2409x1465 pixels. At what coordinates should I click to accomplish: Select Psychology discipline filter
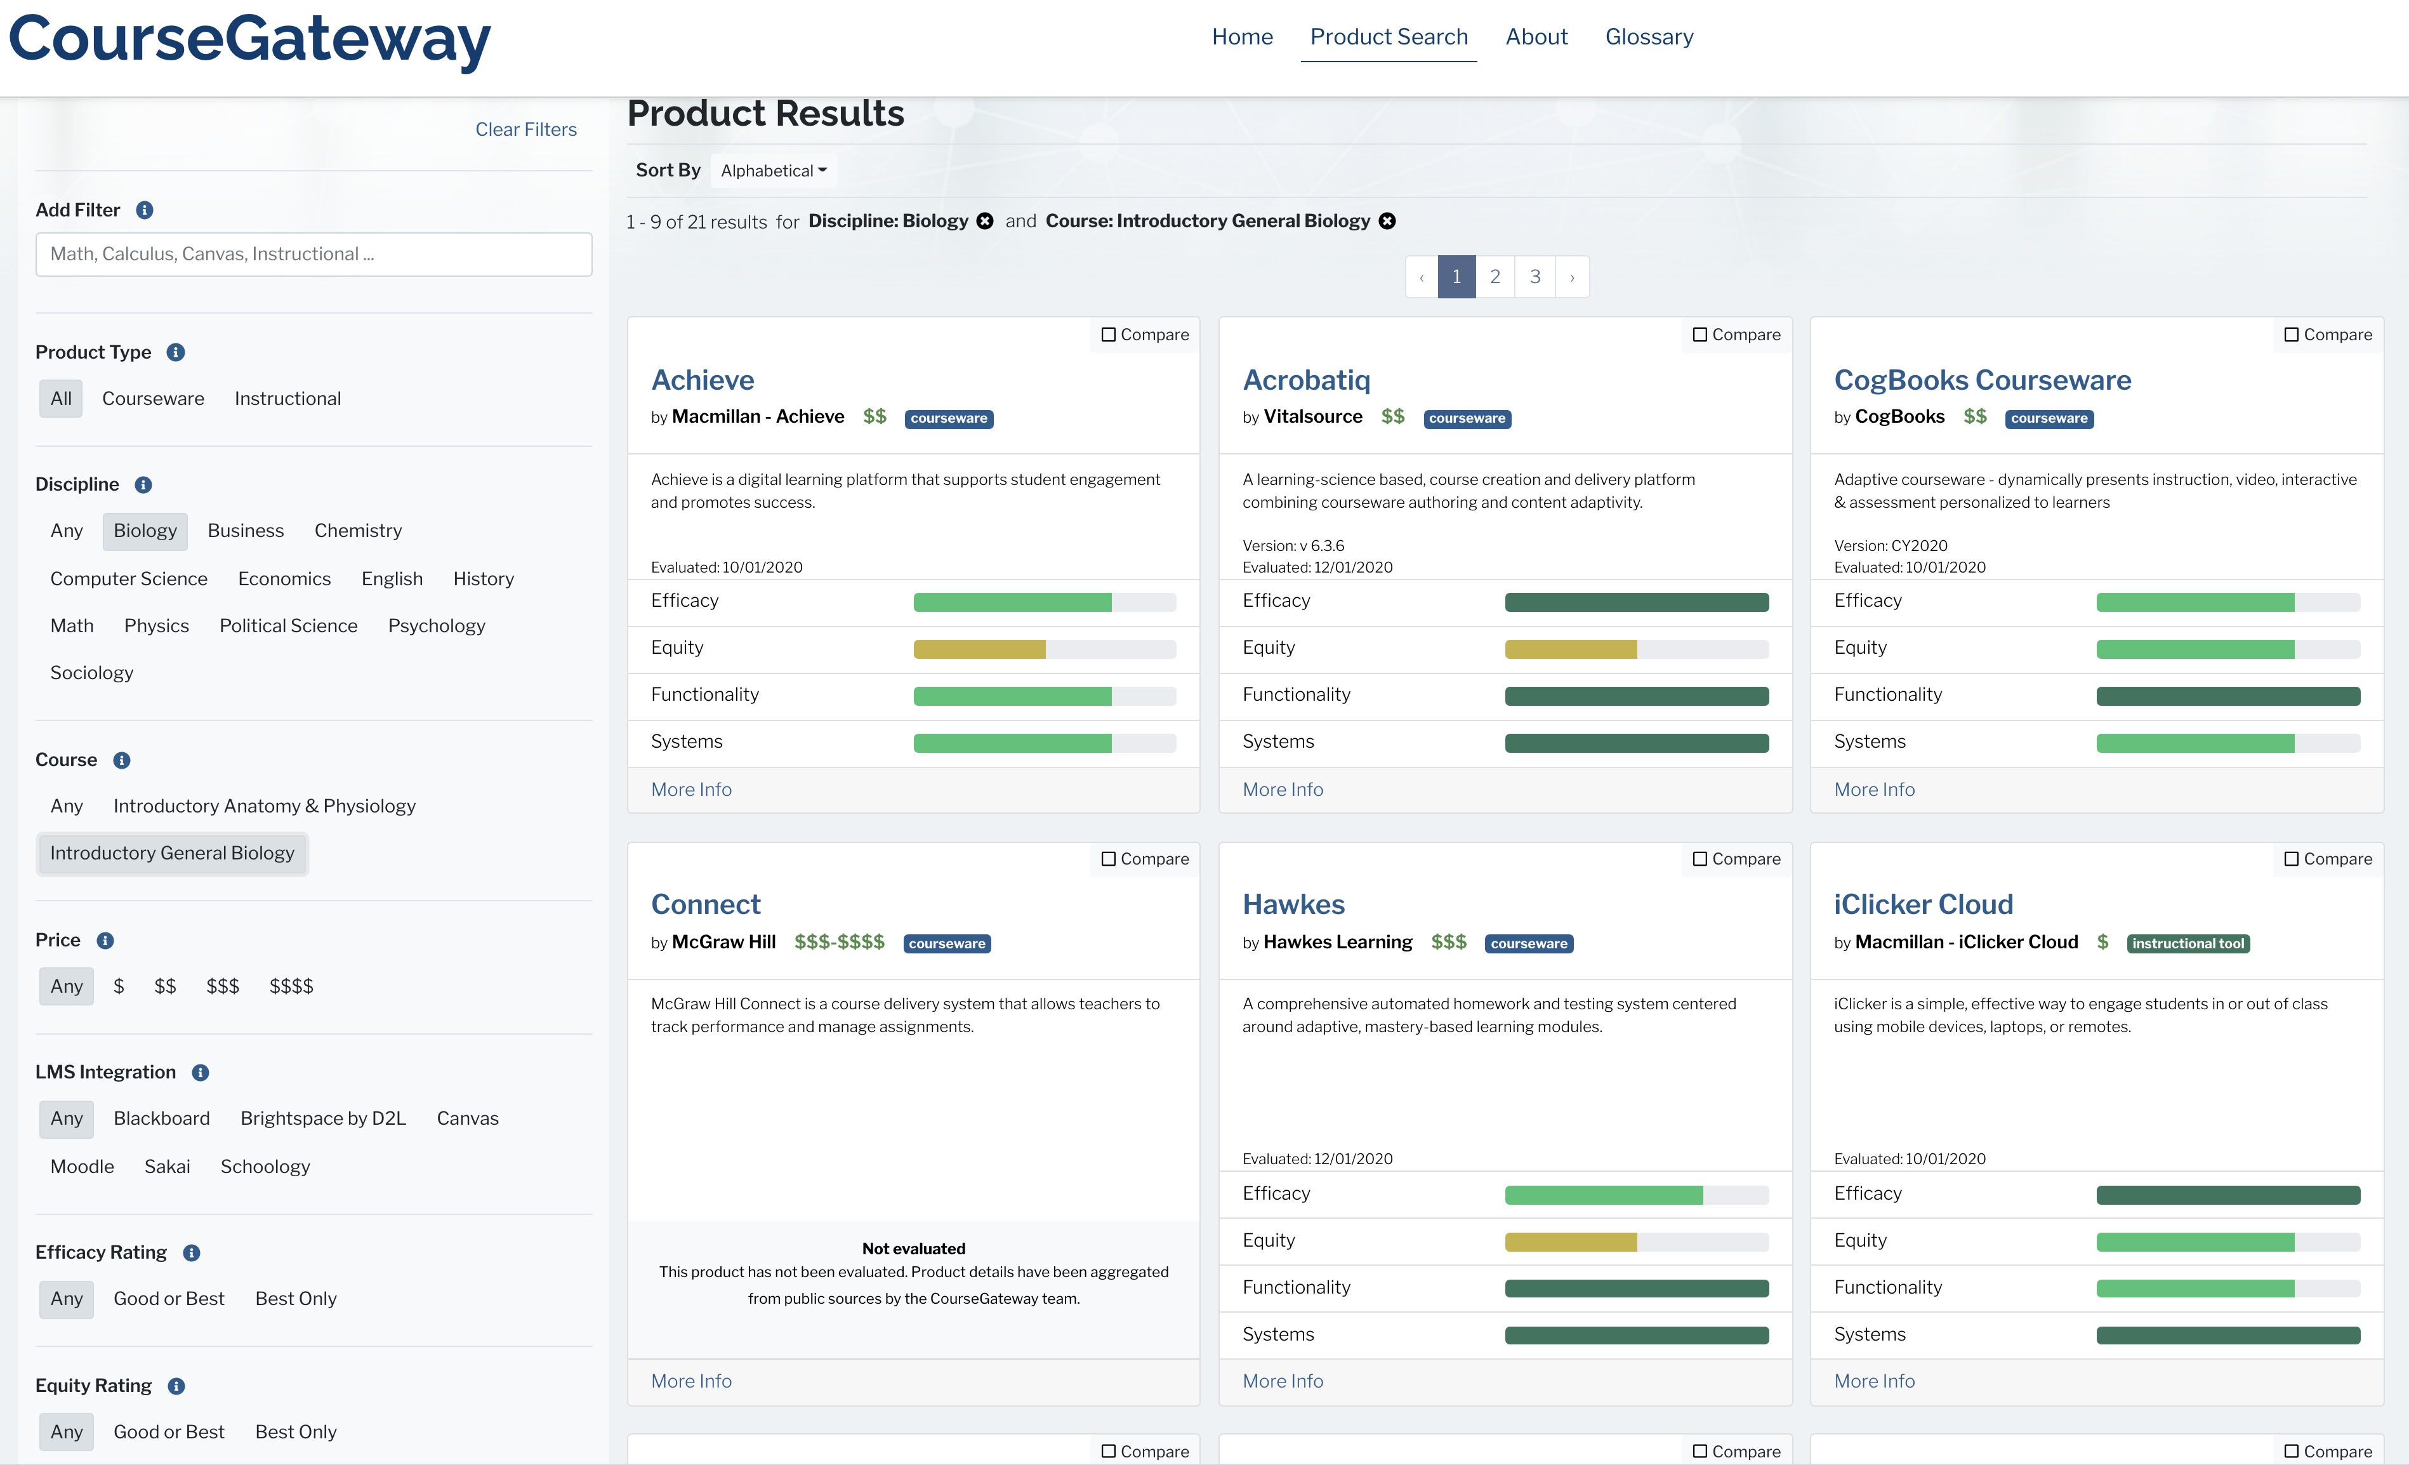point(436,626)
